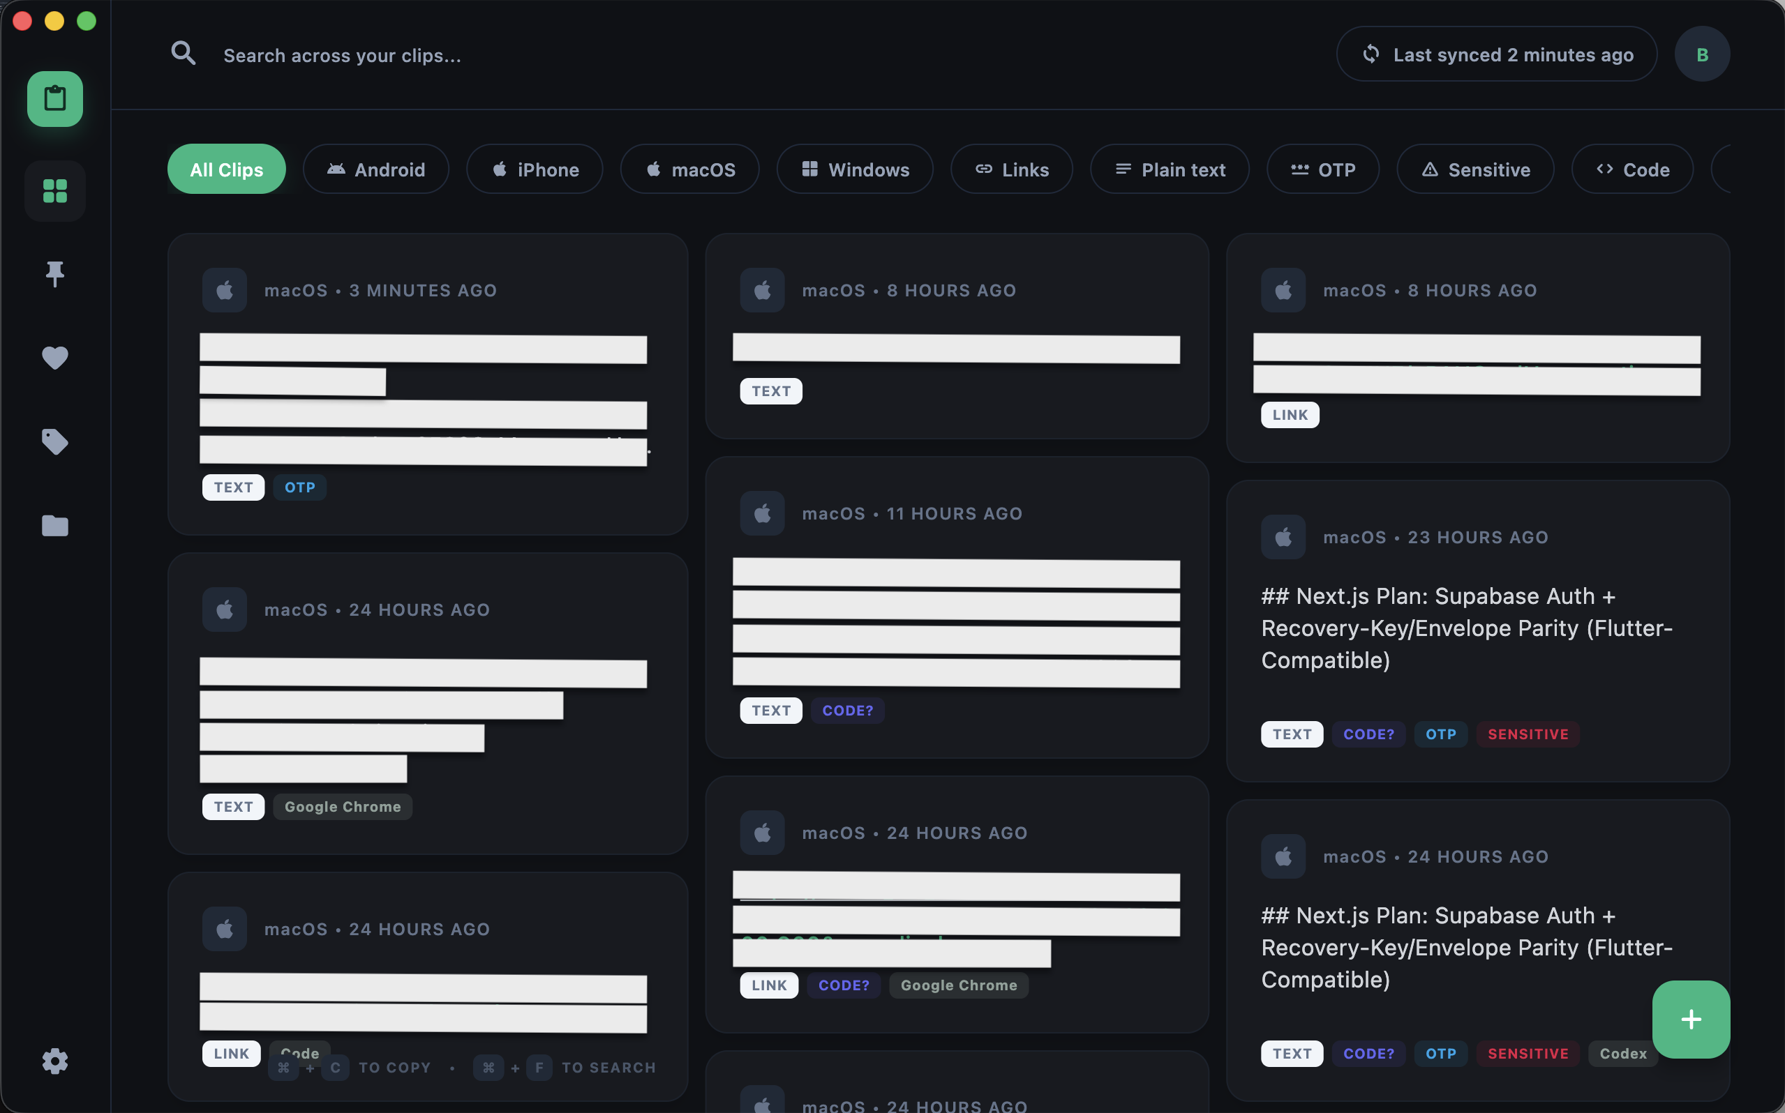Select the grid view icon in sidebar
Viewport: 1785px width, 1113px height.
click(x=54, y=190)
